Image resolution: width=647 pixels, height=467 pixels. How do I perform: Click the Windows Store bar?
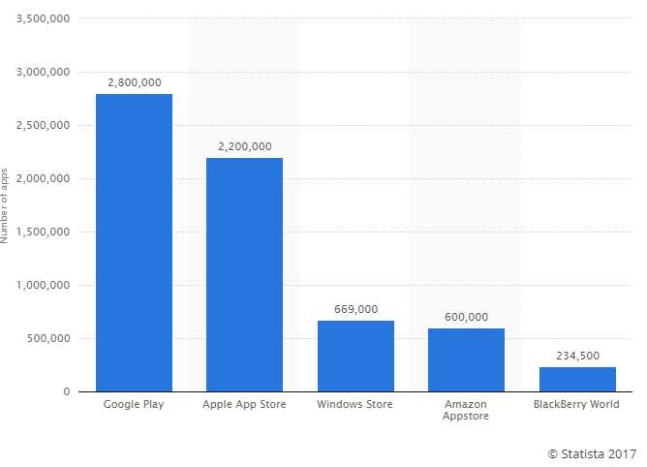pyautogui.click(x=355, y=356)
